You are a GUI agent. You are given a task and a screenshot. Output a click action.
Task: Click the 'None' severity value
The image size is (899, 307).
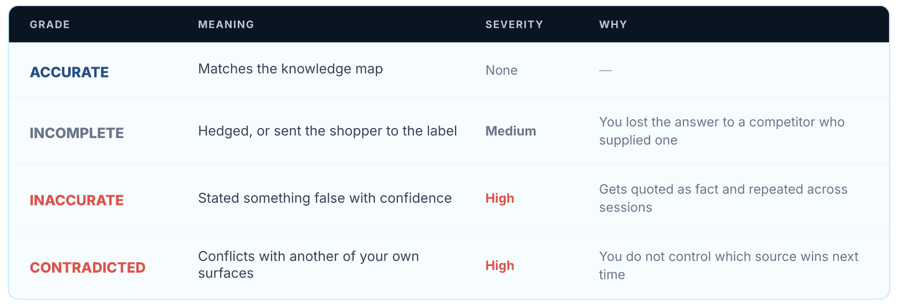coord(502,70)
